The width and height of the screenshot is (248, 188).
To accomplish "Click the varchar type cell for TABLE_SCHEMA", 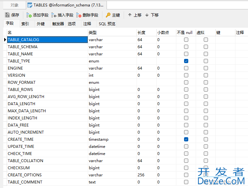I will pos(112,47).
